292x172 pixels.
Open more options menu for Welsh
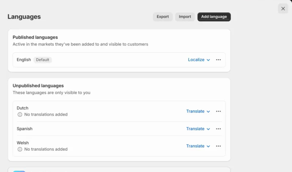pyautogui.click(x=218, y=146)
